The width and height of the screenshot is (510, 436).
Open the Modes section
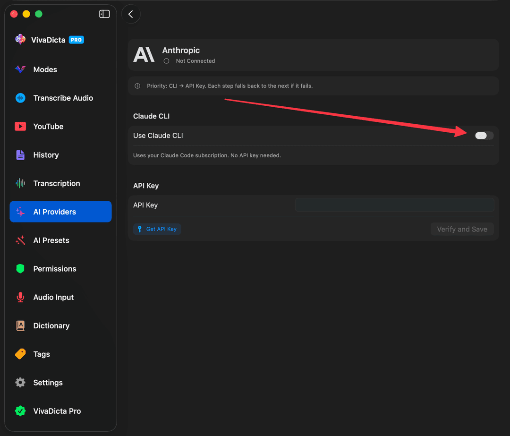(x=60, y=69)
